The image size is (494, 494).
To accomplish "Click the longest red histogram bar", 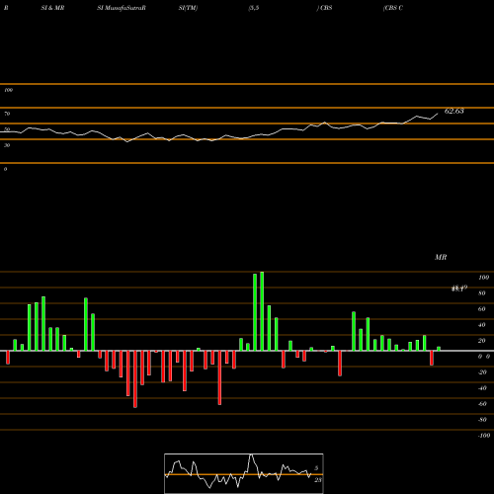I will (x=135, y=379).
